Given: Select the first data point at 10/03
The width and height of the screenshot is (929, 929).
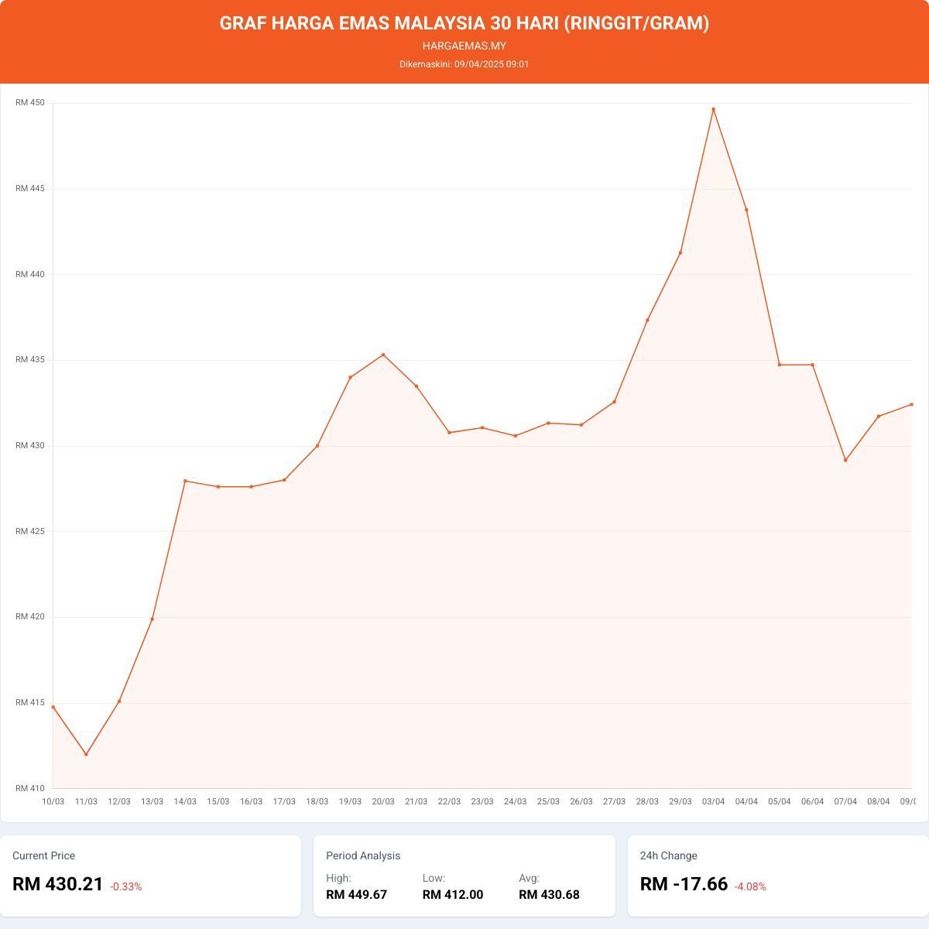Looking at the screenshot, I should click(53, 707).
